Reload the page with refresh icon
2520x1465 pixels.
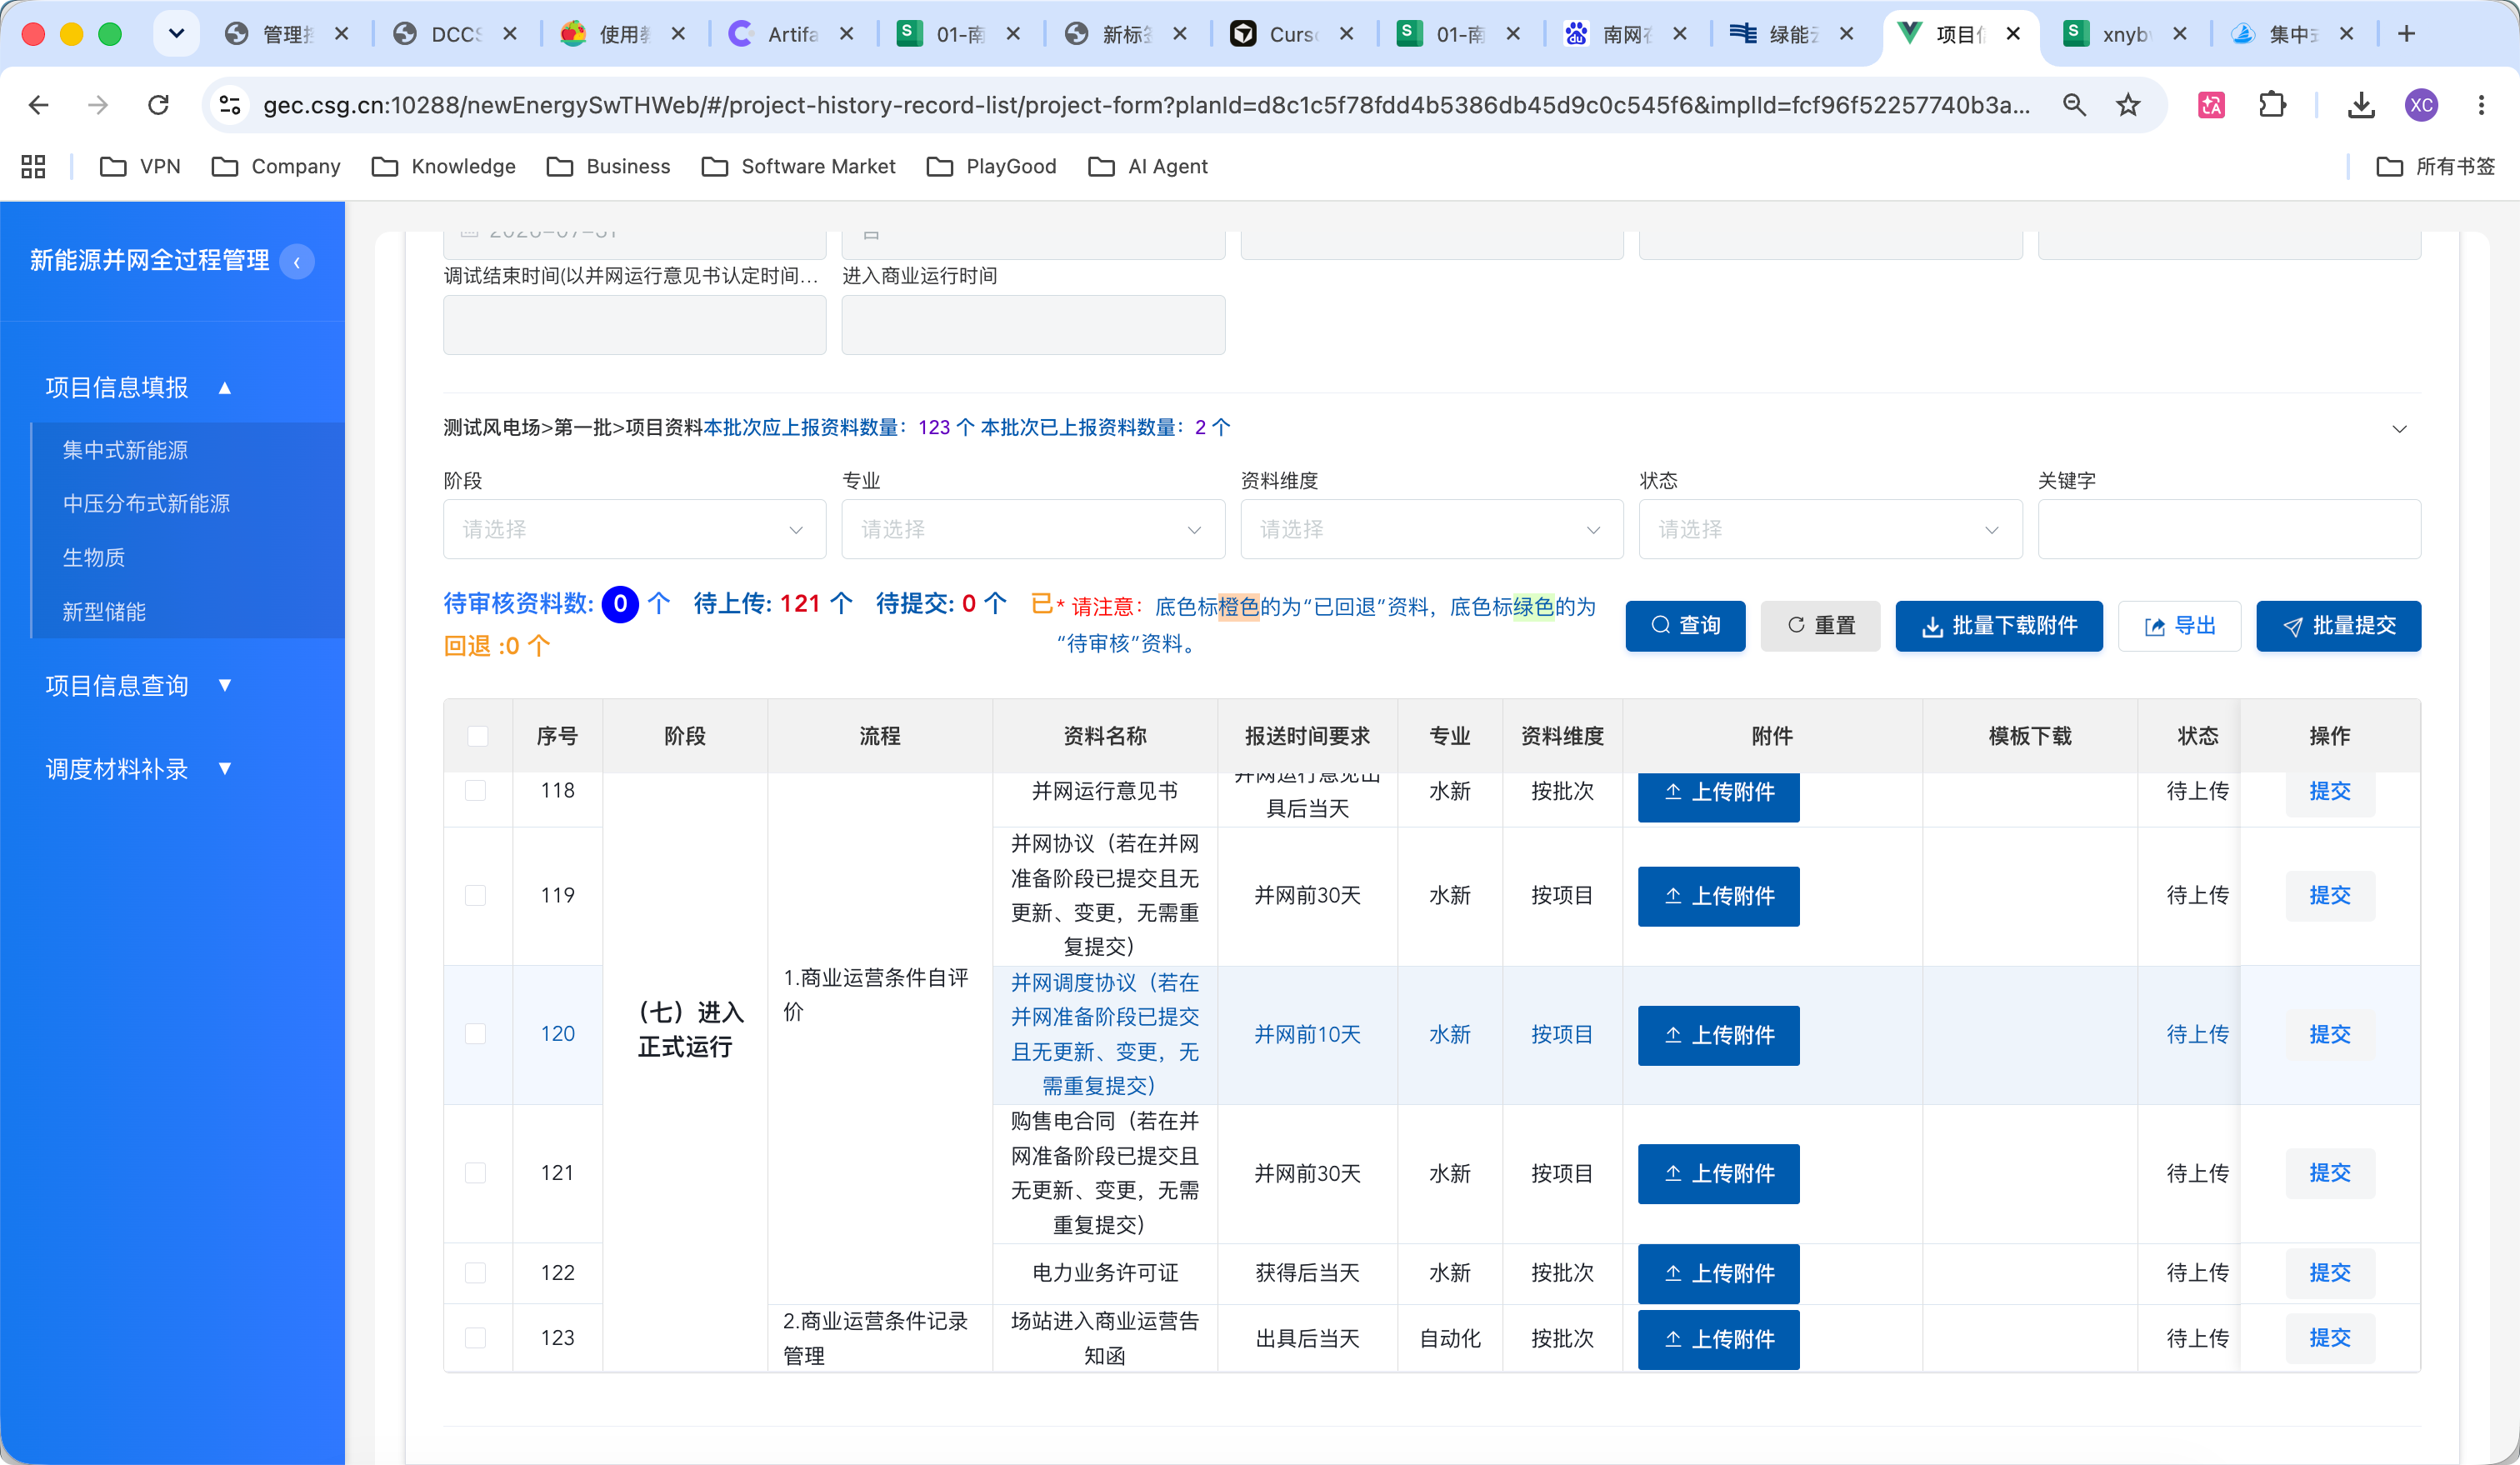[x=158, y=105]
